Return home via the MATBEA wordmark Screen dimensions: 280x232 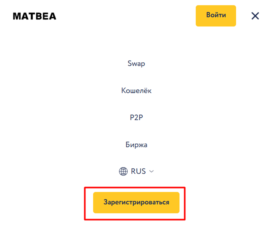pyautogui.click(x=35, y=16)
